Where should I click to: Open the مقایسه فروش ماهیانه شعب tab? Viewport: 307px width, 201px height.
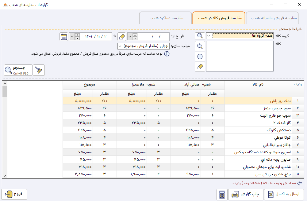[x=272, y=18]
